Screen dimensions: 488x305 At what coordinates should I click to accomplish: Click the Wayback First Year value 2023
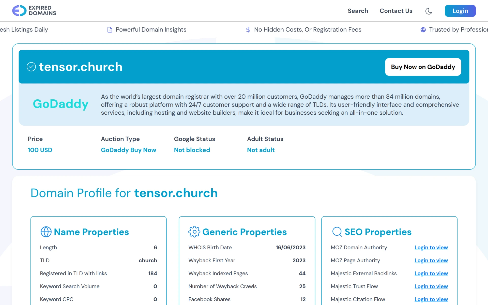299,261
